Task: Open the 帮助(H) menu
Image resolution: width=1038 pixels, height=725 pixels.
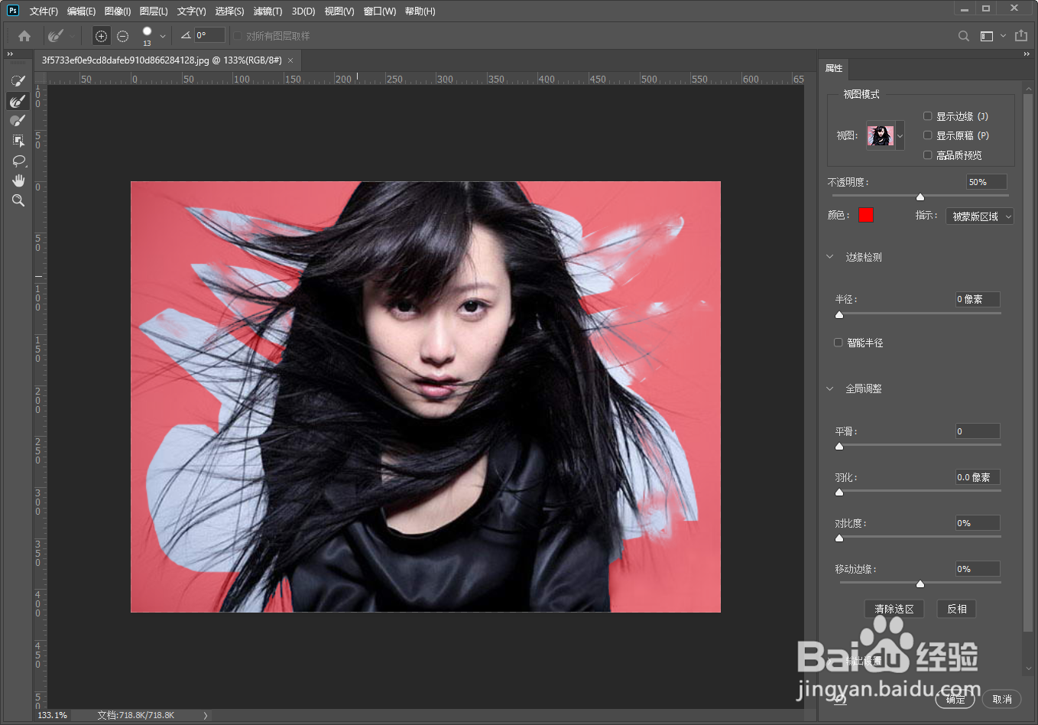Action: [420, 11]
